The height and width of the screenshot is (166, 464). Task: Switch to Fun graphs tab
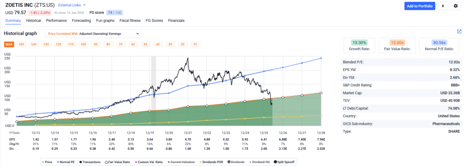[x=105, y=21]
